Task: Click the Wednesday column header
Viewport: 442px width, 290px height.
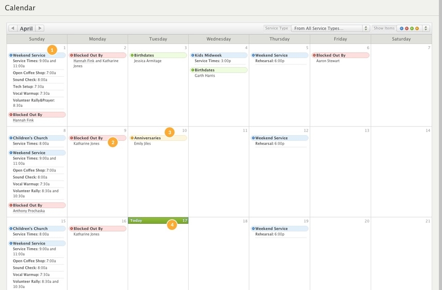Action: coord(219,39)
